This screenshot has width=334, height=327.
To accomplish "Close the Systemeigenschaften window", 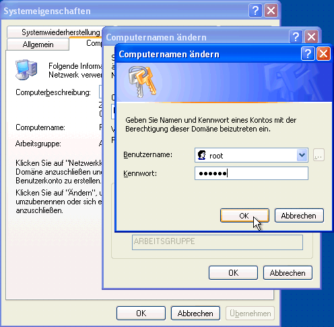I will (271, 10).
